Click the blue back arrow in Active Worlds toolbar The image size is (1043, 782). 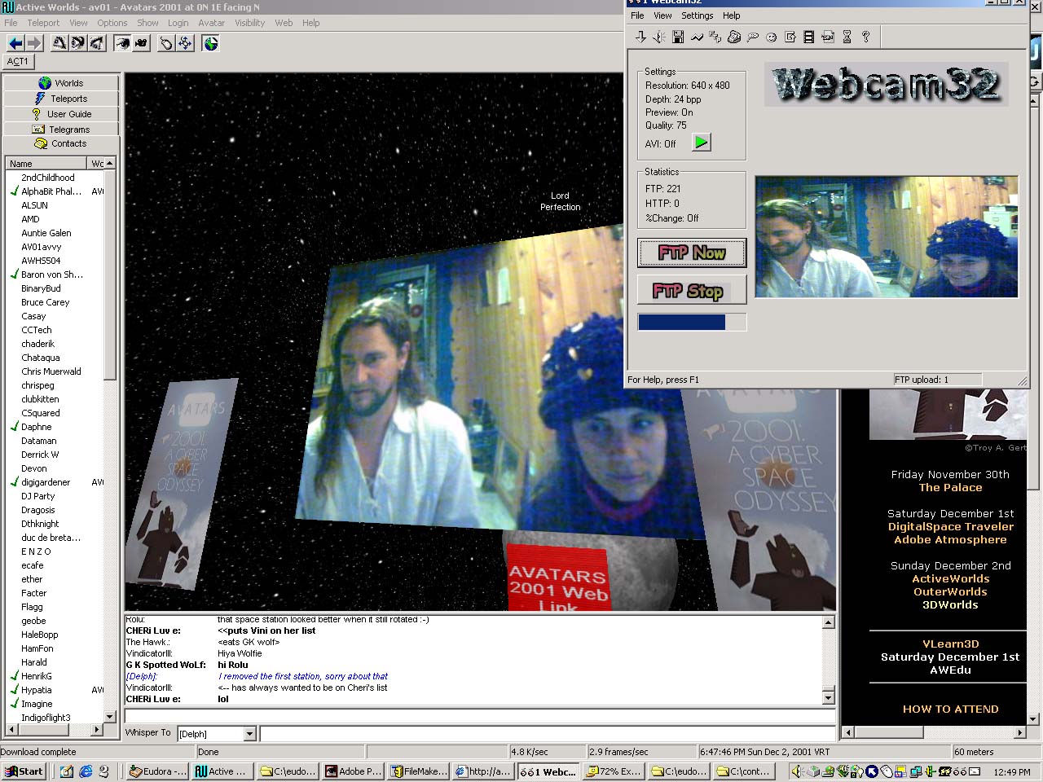[15, 43]
